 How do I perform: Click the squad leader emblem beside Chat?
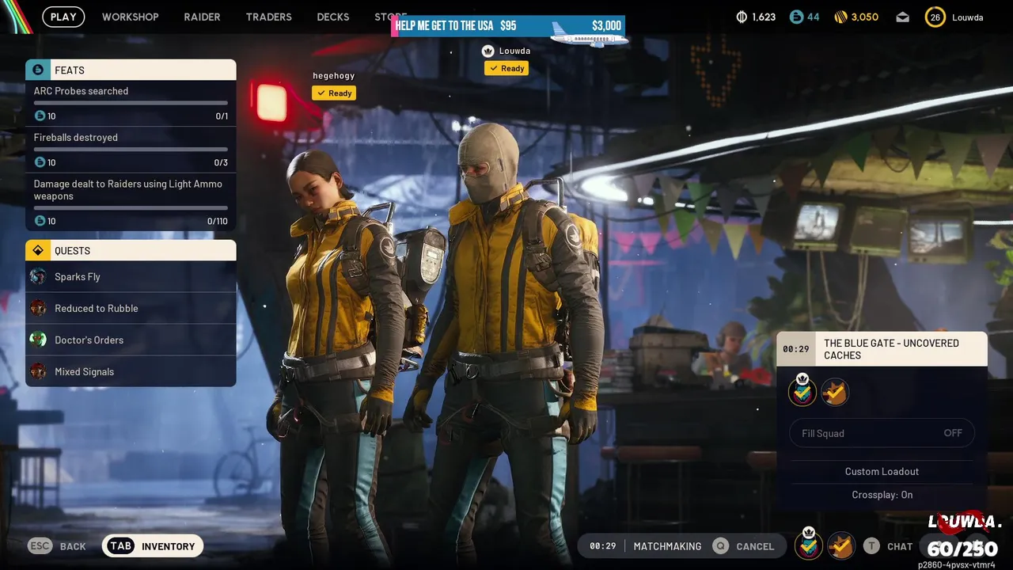coord(809,545)
